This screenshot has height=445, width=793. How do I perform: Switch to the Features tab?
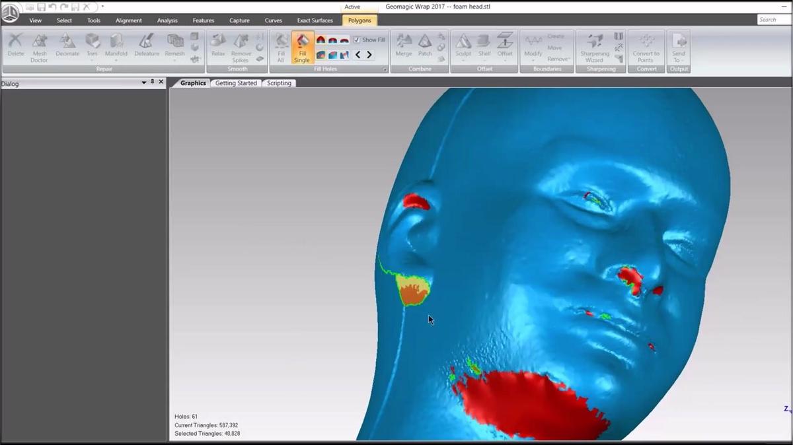pos(204,20)
